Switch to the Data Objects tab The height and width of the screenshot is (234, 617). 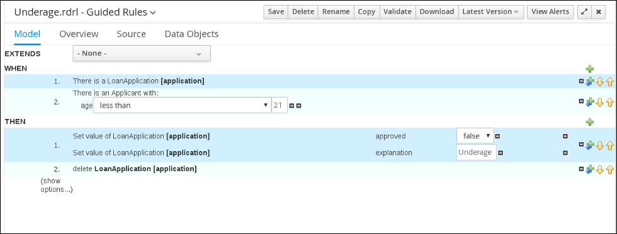pos(191,34)
